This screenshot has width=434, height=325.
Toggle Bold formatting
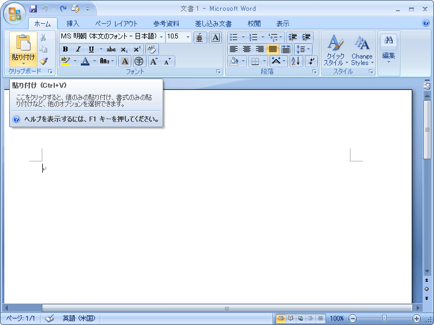65,49
